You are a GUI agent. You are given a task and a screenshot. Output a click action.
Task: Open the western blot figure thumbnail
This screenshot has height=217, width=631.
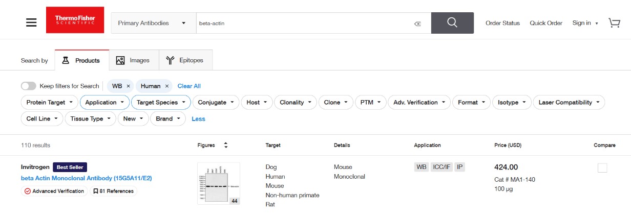click(x=218, y=183)
